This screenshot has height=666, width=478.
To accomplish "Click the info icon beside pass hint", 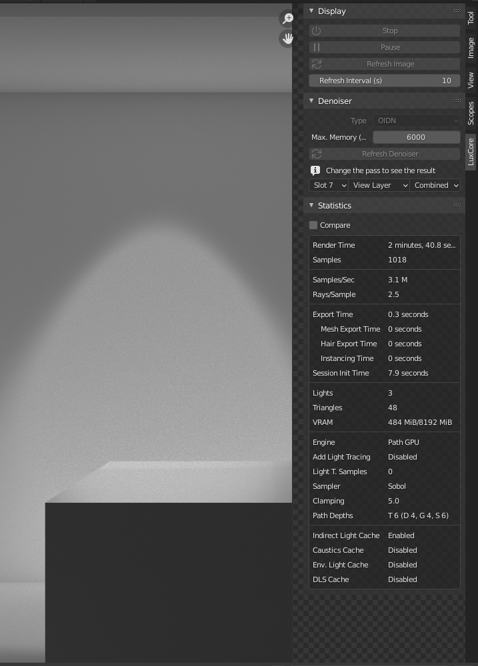I will [315, 170].
